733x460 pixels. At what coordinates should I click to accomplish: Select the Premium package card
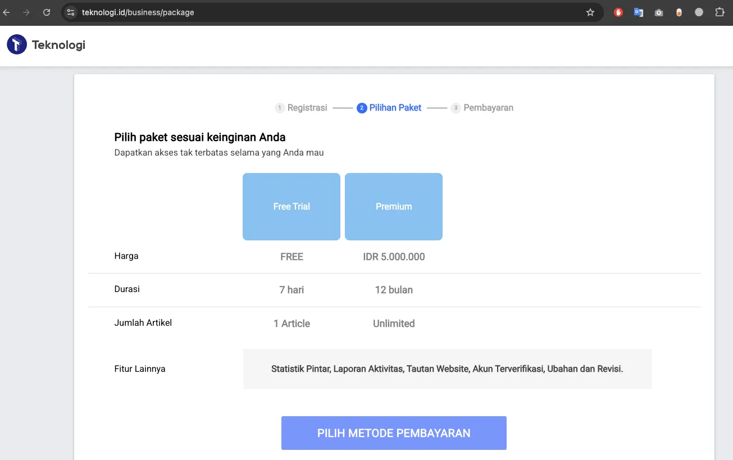[x=394, y=207]
